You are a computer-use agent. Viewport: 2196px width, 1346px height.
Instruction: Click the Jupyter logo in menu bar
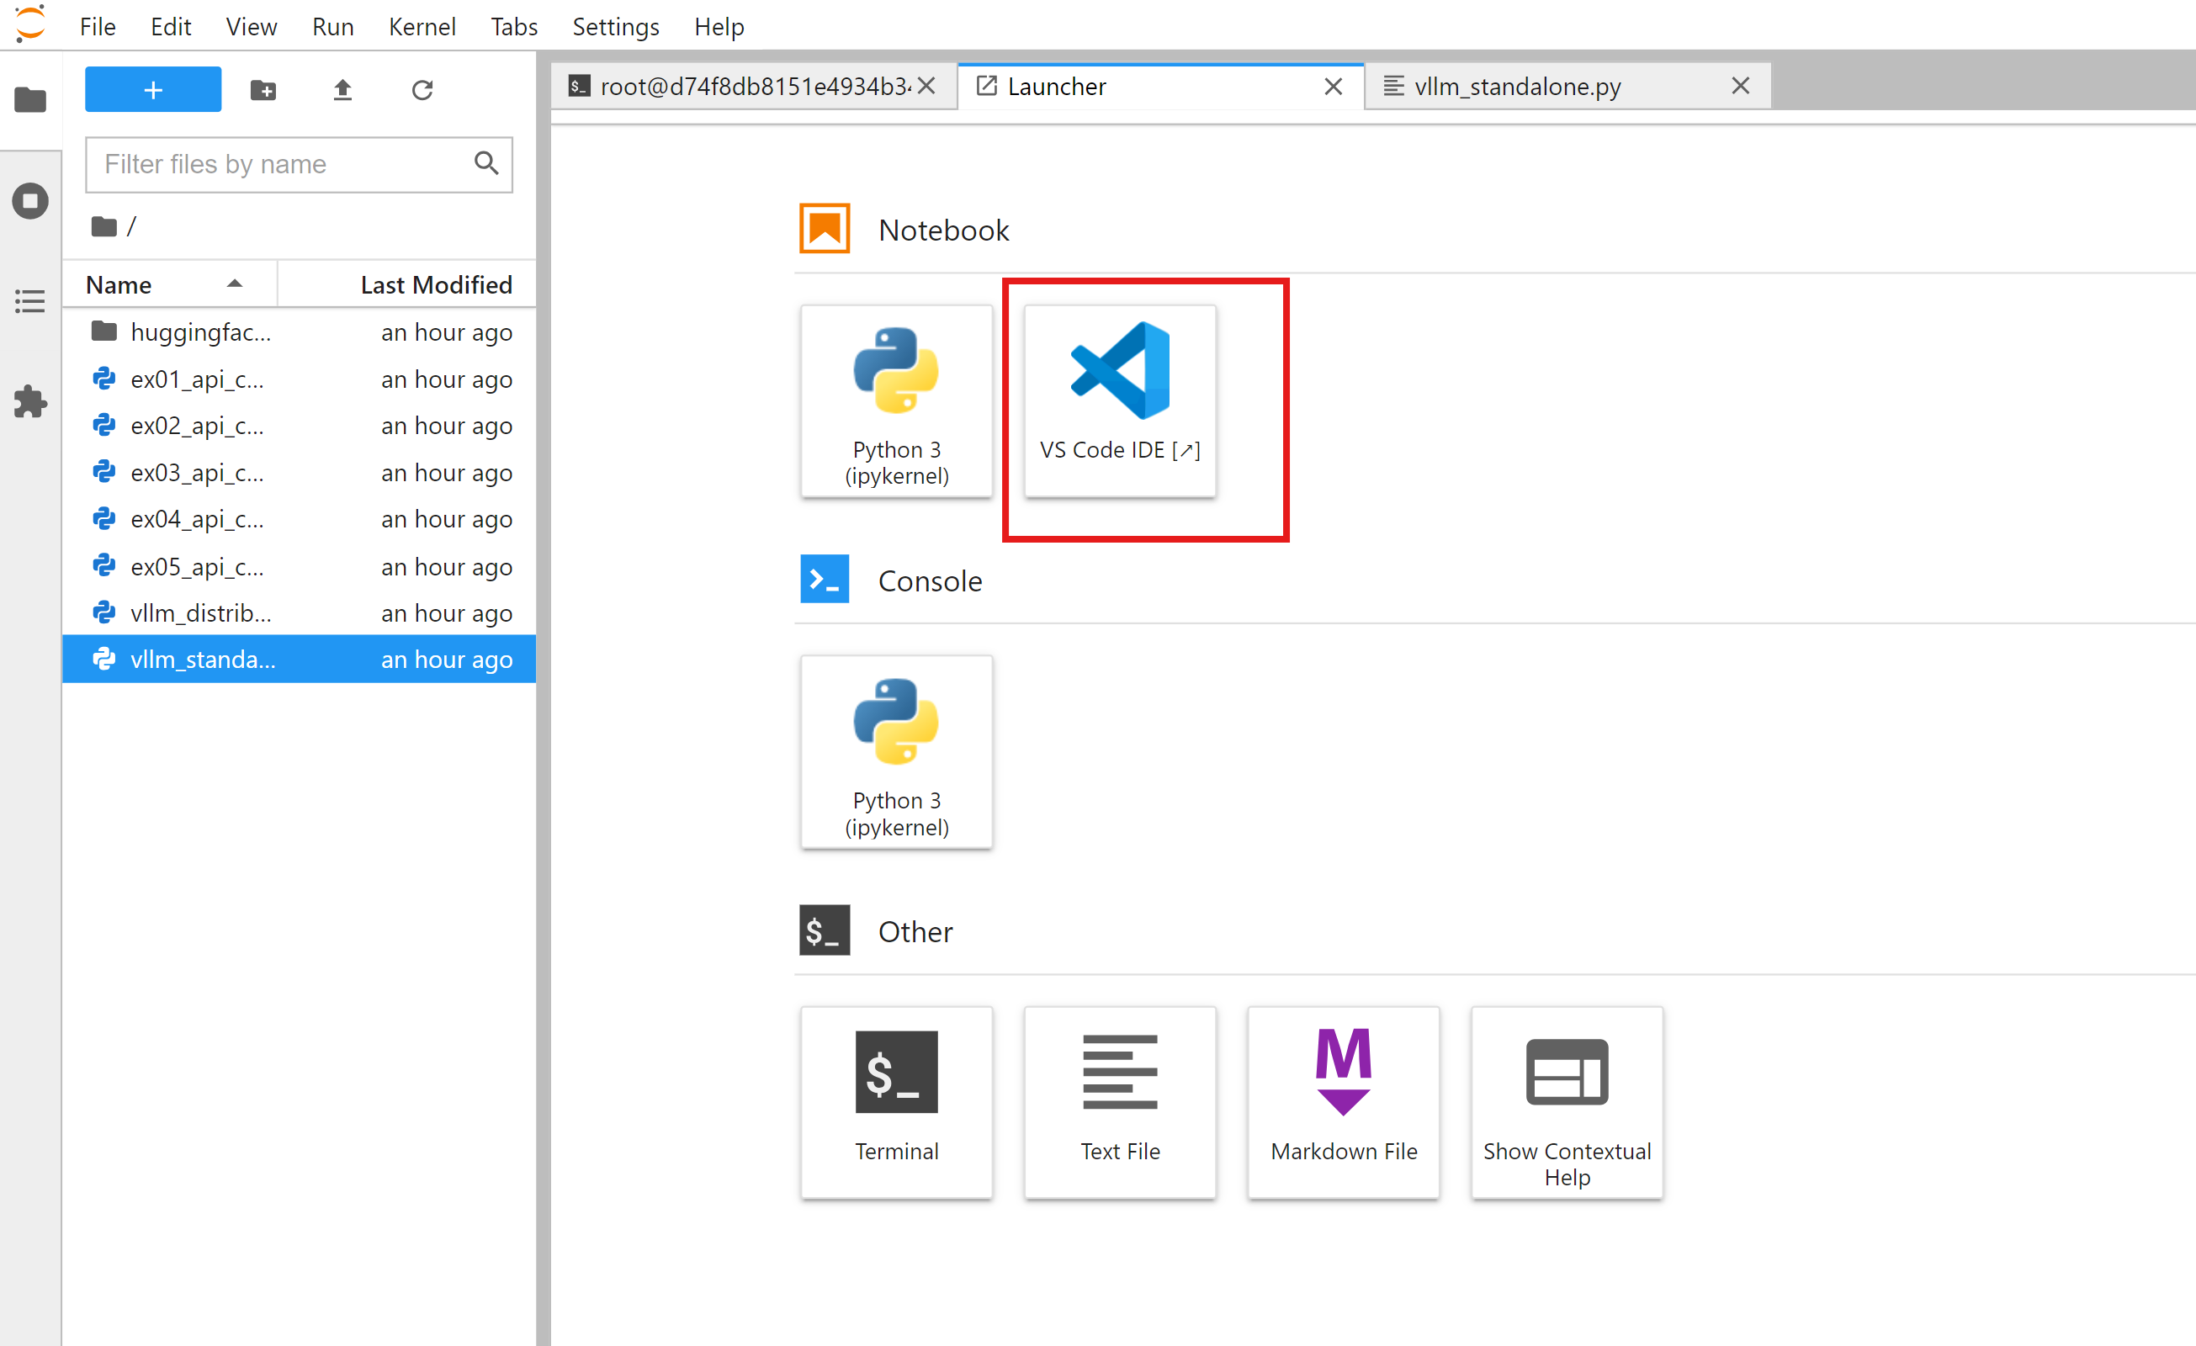click(x=30, y=25)
